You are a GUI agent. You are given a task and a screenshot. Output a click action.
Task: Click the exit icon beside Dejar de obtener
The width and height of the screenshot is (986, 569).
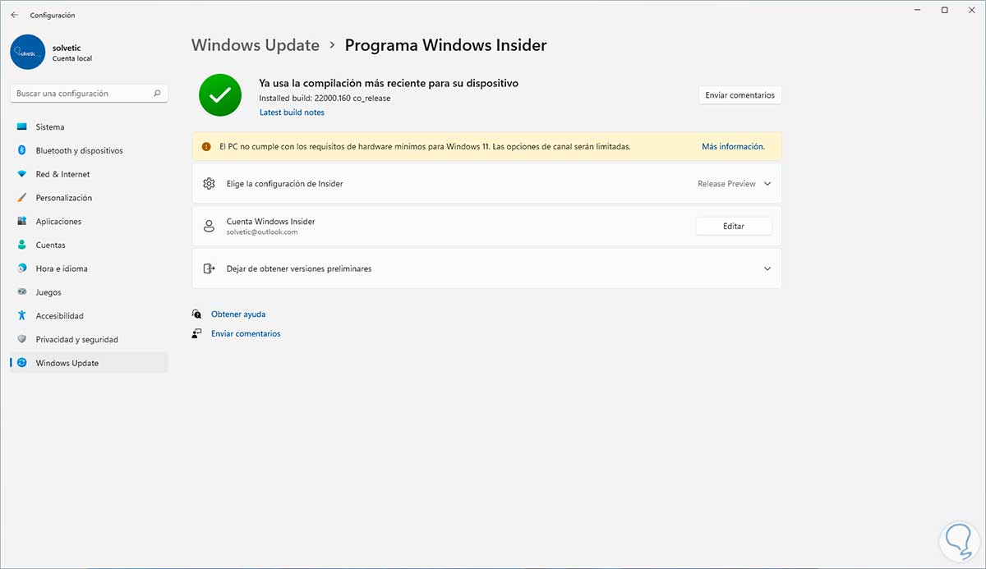209,268
